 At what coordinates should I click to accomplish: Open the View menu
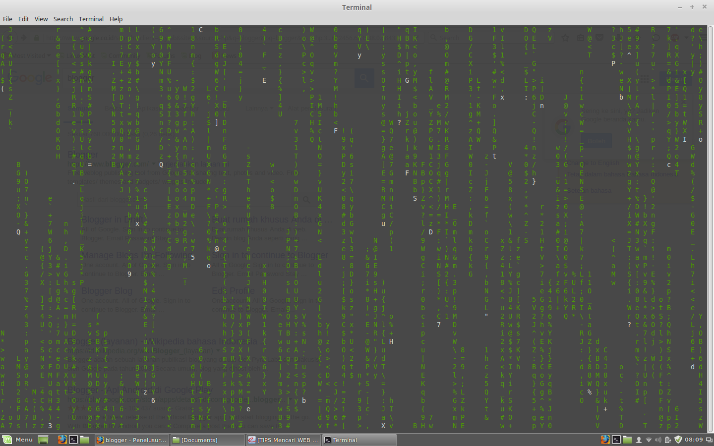[41, 19]
